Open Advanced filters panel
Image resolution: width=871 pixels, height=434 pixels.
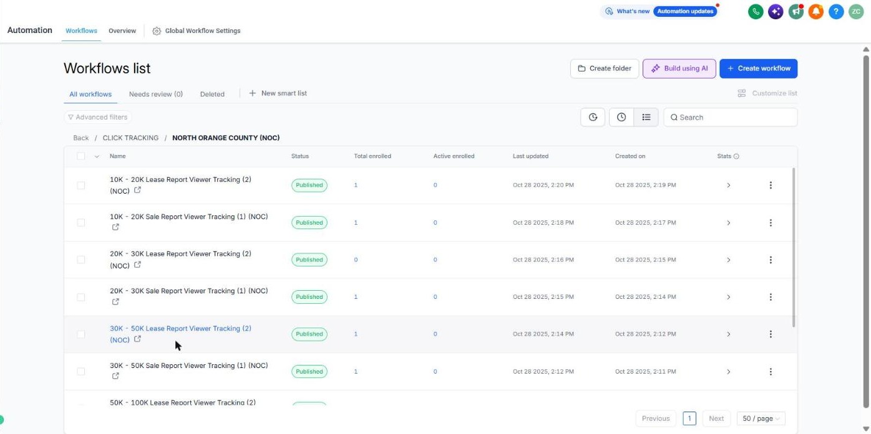coord(98,117)
